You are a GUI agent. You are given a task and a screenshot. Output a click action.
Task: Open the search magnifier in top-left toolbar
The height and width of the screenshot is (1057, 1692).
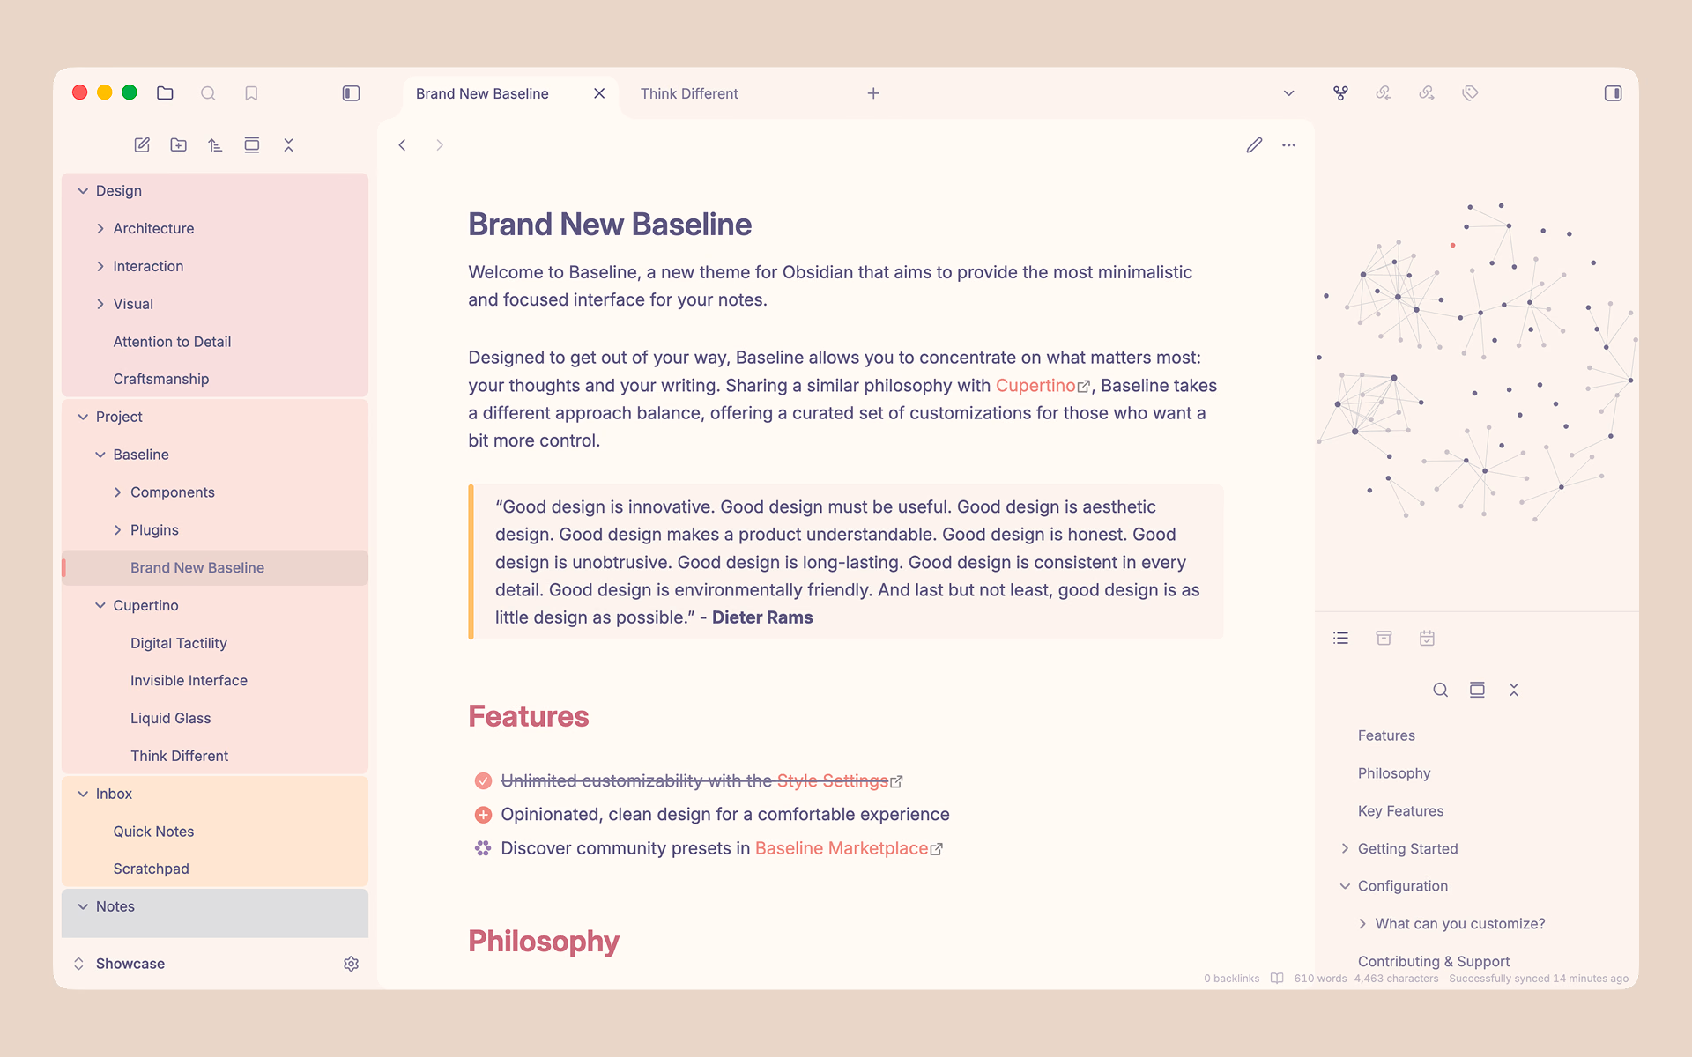(208, 93)
